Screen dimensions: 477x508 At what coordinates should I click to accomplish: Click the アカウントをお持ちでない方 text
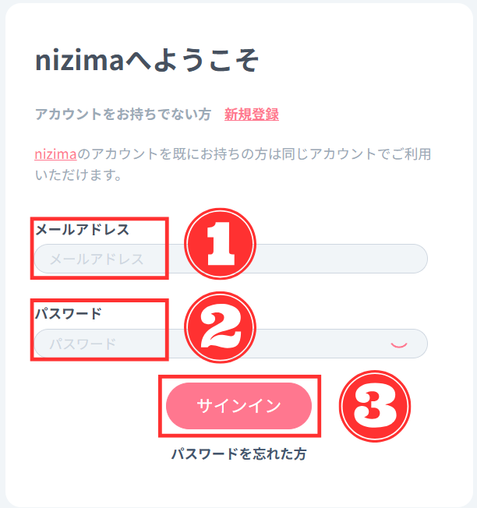point(122,115)
